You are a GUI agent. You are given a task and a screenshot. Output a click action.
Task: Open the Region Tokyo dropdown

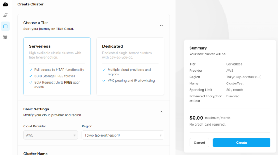(123, 135)
